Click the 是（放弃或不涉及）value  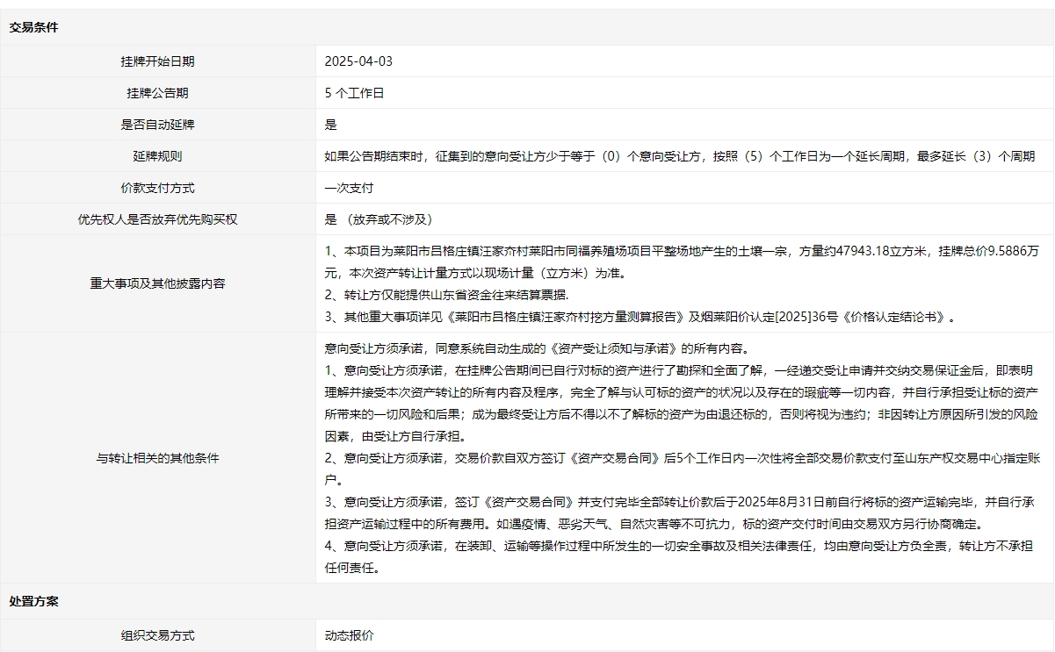click(379, 219)
